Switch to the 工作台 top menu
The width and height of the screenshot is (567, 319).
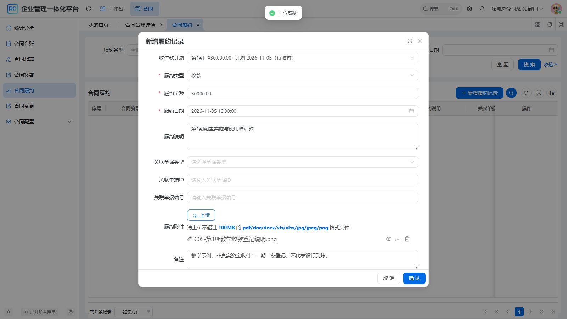point(112,9)
